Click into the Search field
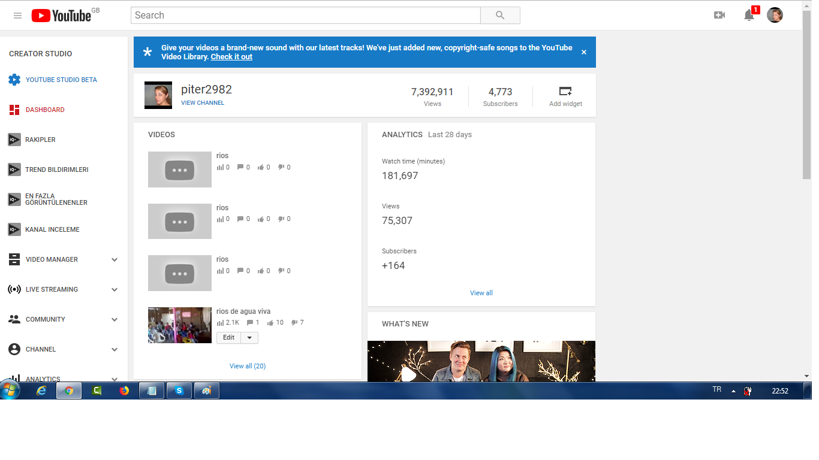Viewport: 819px width, 460px height. click(x=306, y=16)
